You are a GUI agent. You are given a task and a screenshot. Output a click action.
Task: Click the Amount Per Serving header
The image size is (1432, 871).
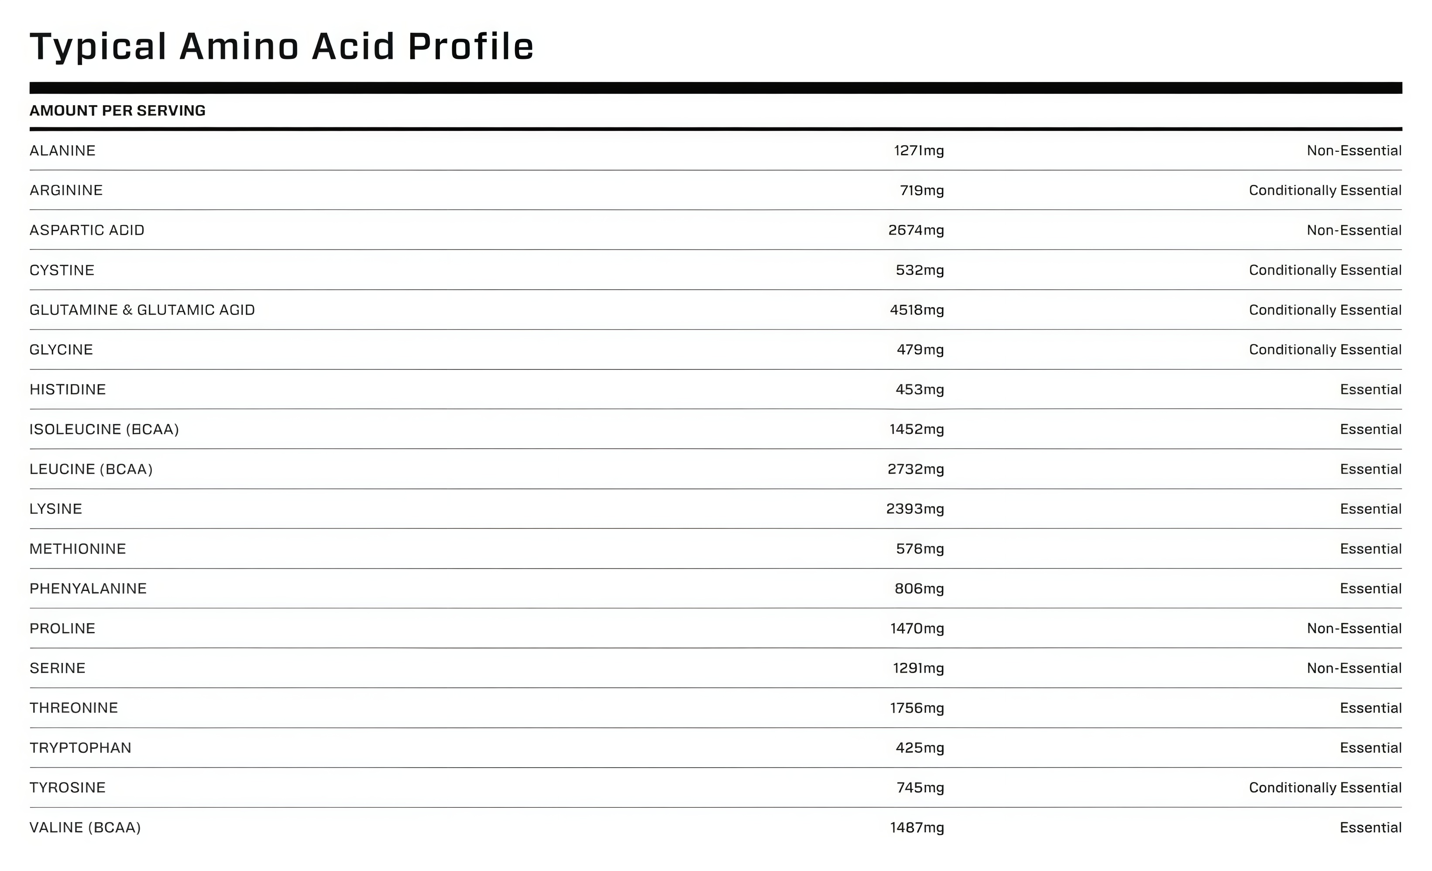tap(117, 110)
